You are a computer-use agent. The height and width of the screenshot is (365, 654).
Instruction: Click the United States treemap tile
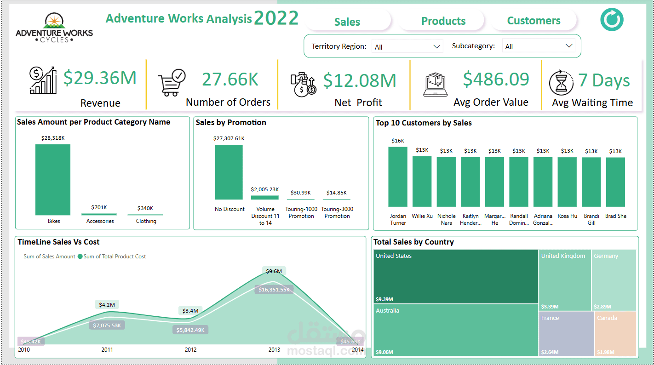click(x=456, y=276)
